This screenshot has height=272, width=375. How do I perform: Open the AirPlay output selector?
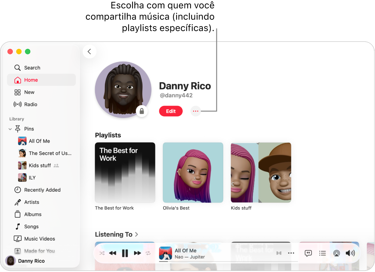tap(336, 253)
